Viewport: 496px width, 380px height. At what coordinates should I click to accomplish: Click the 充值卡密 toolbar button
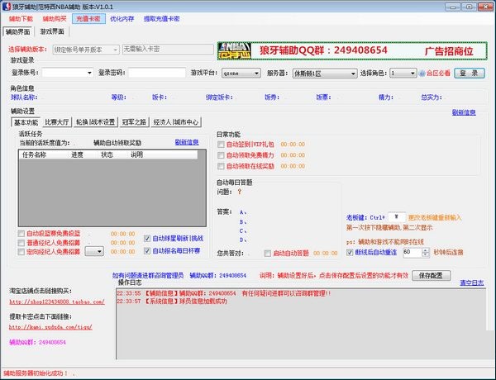(x=88, y=19)
